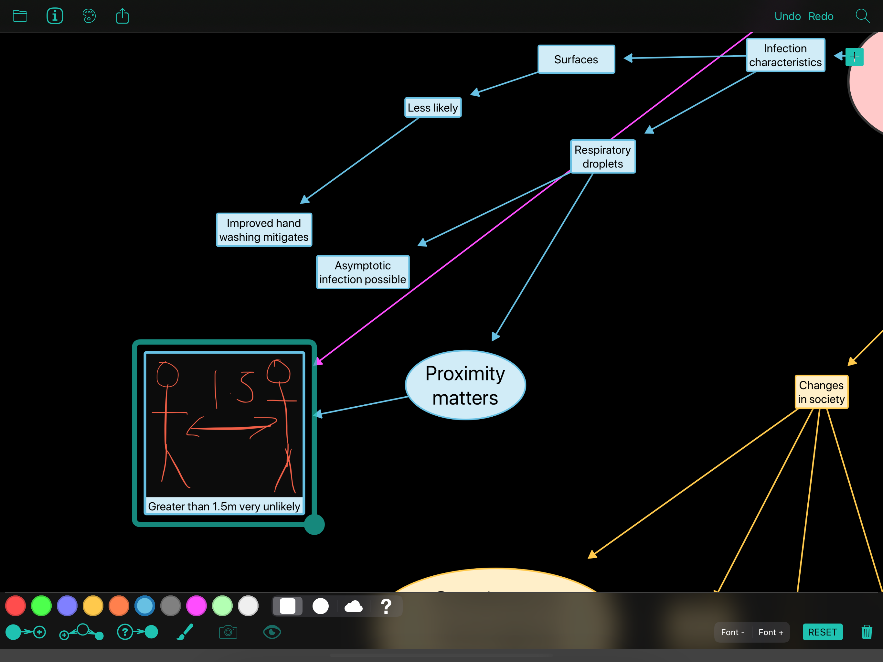Select the cloud node shape
Image resolution: width=883 pixels, height=662 pixels.
pyautogui.click(x=353, y=606)
